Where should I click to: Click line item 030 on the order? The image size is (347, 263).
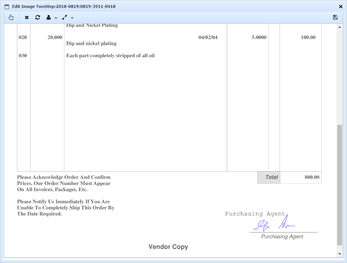[x=22, y=55]
